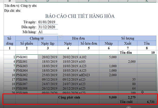Image resolution: width=158 pixels, height=108 pixels.
Task: Select the Xuất quantity 2,000 for PXK001
Action: [x=128, y=61]
